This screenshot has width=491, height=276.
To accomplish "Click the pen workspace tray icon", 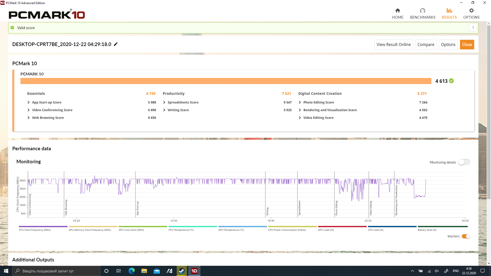I will point(446,271).
